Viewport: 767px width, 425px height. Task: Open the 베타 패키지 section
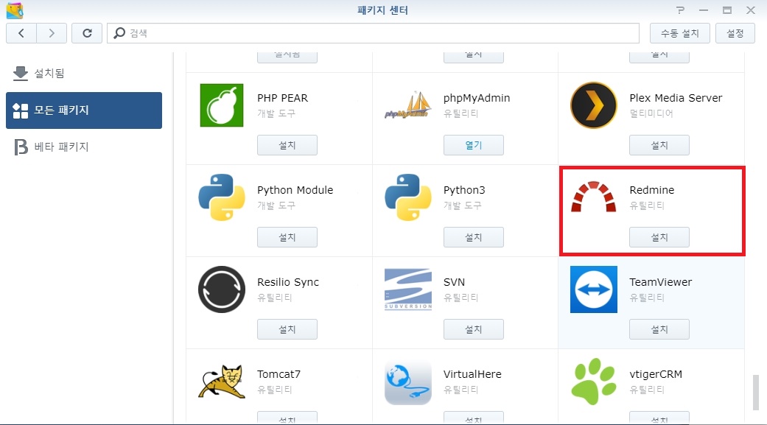[84, 147]
